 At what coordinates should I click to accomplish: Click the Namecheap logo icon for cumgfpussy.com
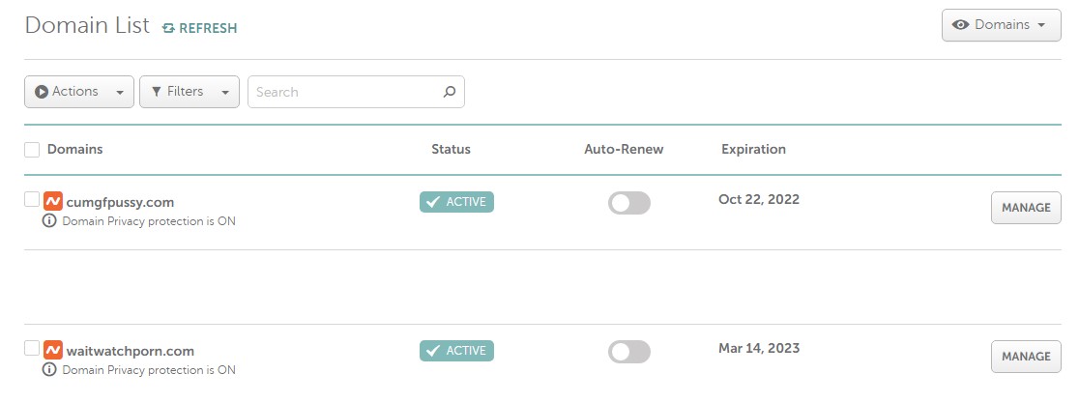point(53,202)
